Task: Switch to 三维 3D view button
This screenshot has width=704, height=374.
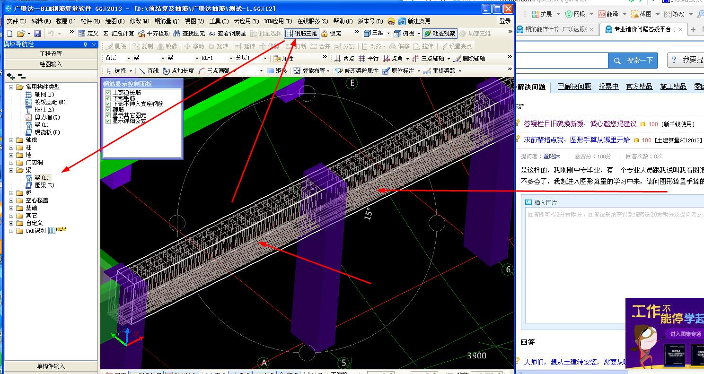Action: 373,34
